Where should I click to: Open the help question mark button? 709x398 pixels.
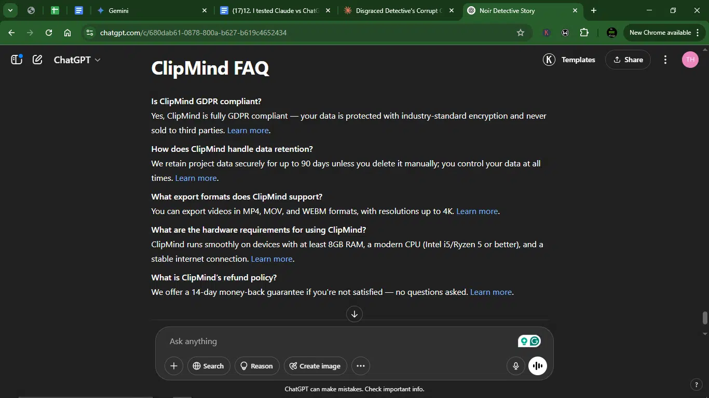click(696, 385)
